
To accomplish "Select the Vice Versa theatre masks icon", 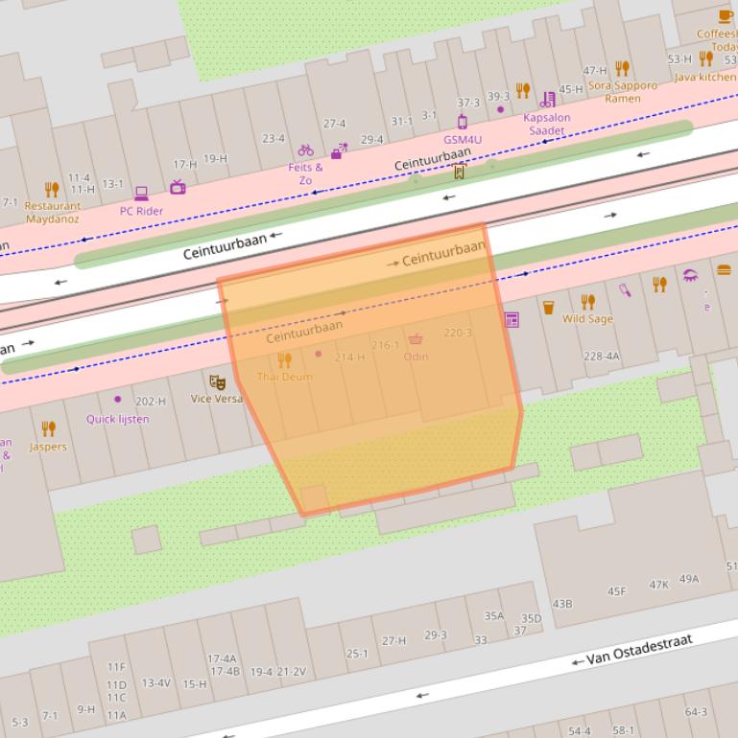I will point(217,381).
